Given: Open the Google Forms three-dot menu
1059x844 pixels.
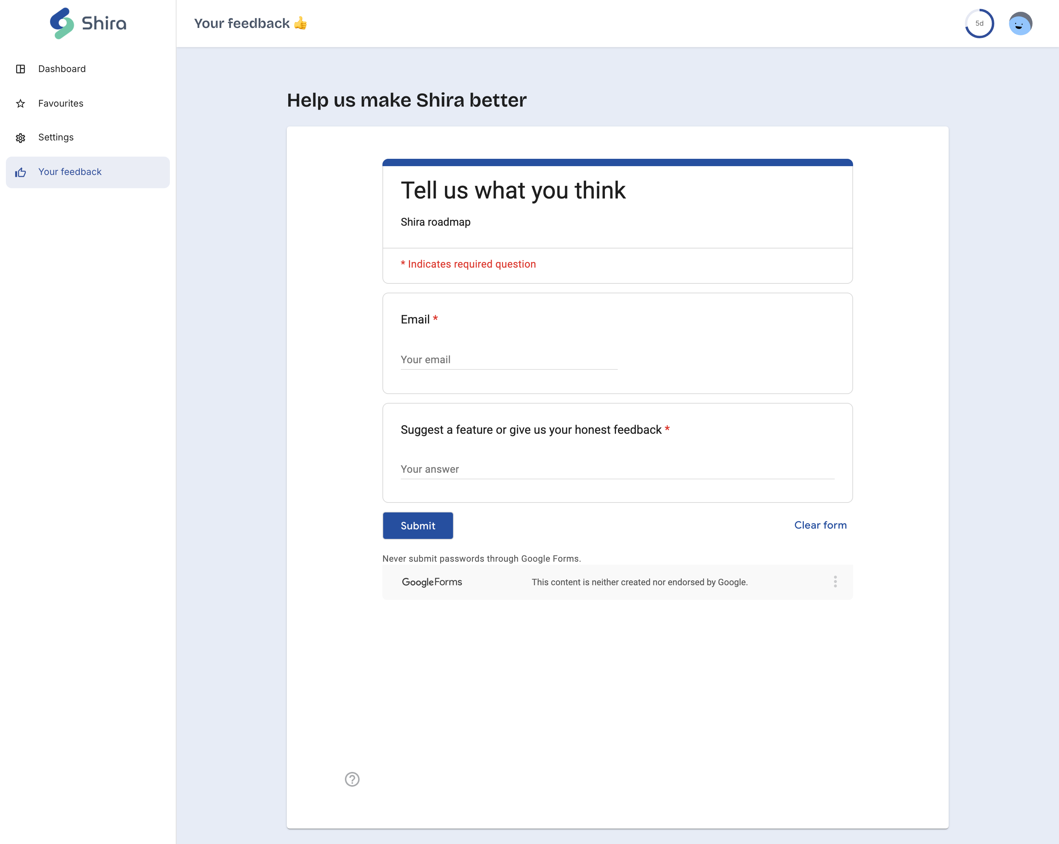Looking at the screenshot, I should (835, 582).
